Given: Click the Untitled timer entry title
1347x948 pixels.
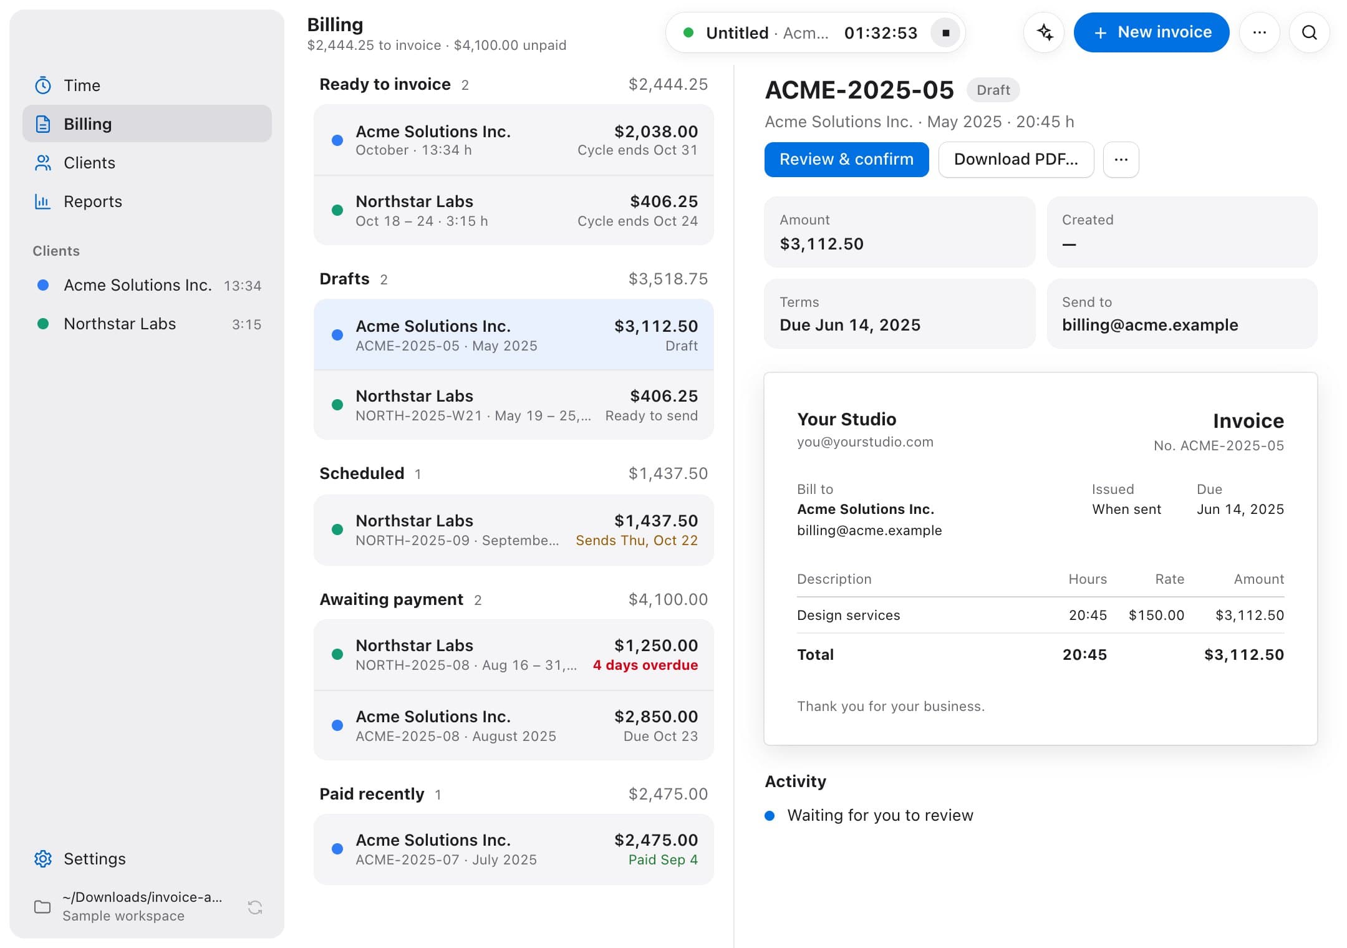Looking at the screenshot, I should pos(736,33).
